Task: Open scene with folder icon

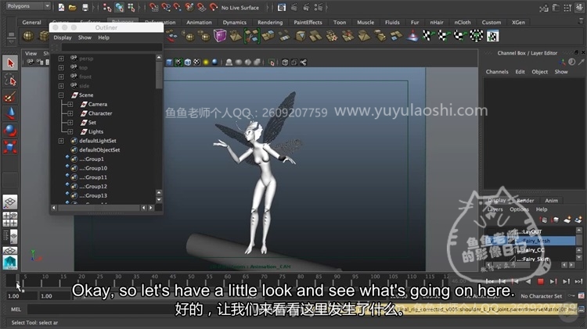Action: pos(73,7)
